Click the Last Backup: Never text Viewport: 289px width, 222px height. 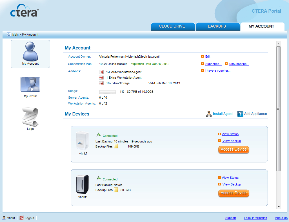pyautogui.click(x=109, y=185)
